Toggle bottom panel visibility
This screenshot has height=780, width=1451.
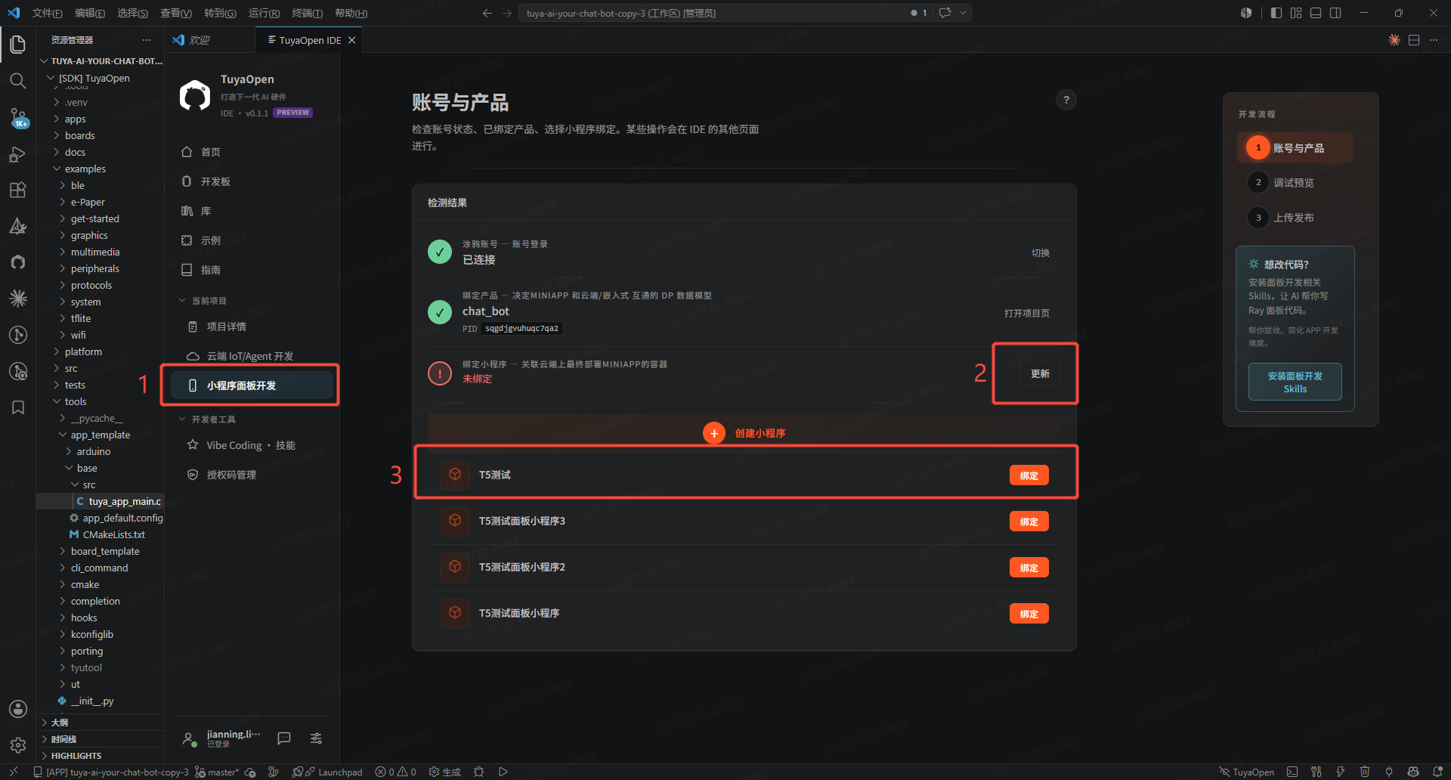pos(1316,13)
